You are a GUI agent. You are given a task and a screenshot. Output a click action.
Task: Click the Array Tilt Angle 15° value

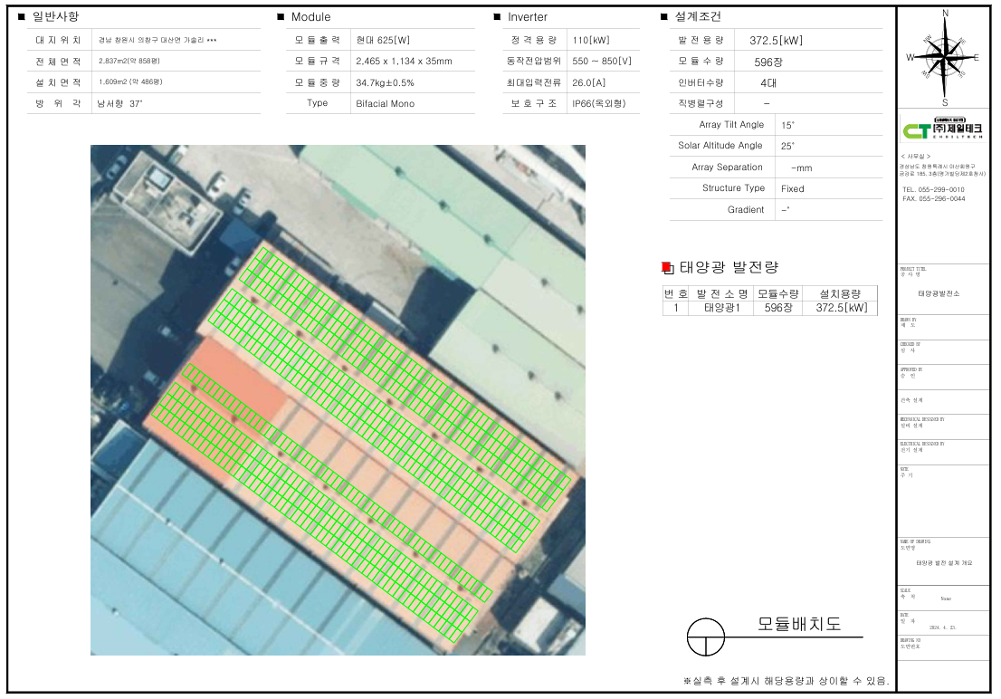click(x=787, y=125)
